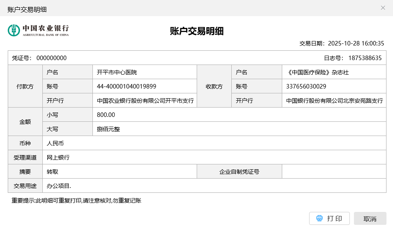The height and width of the screenshot is (233, 393).
Task: Click the empty 企业自制凭证号 value cell
Action: (334, 172)
